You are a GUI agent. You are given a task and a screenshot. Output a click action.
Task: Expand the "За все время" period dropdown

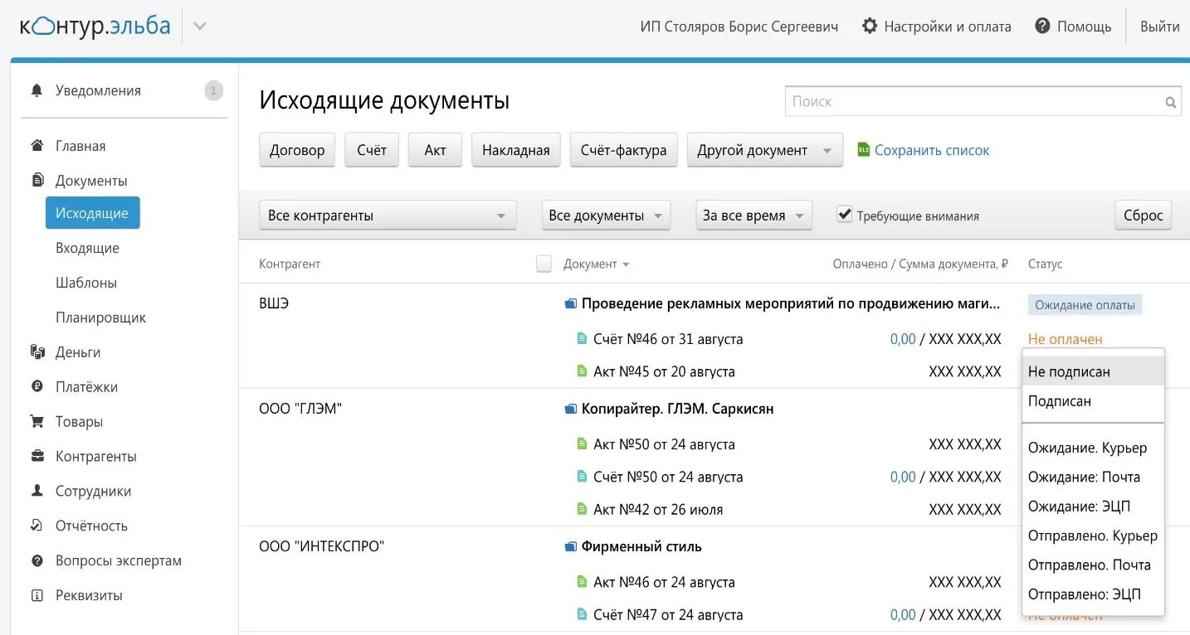754,216
